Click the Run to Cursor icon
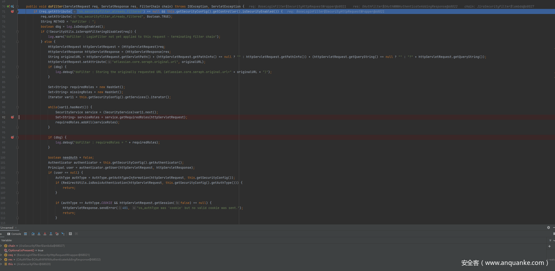 pyautogui.click(x=63, y=234)
